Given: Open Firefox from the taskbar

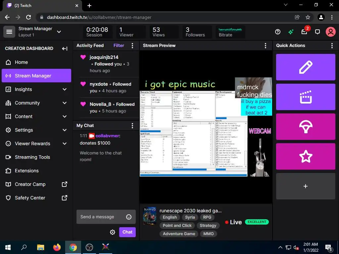Looking at the screenshot, I should (x=57, y=247).
